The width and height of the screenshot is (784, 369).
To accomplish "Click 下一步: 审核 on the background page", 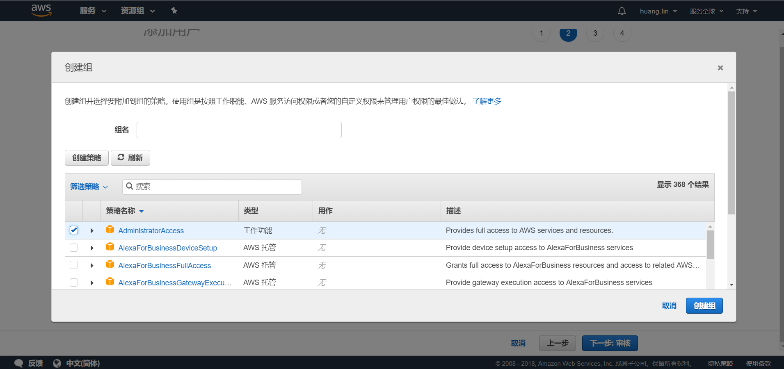I will pyautogui.click(x=610, y=343).
